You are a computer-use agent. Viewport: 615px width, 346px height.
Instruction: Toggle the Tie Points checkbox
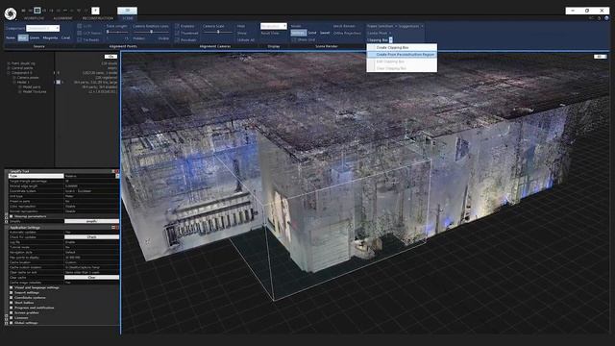coord(80,39)
